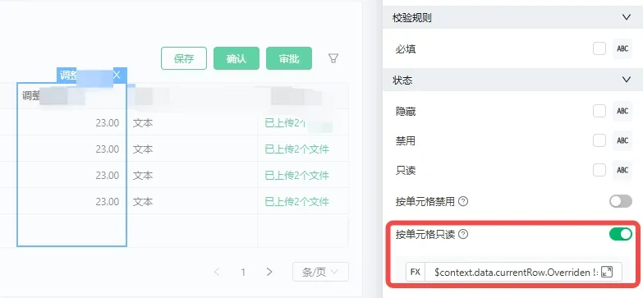Close the selected column tag with X
The width and height of the screenshot is (643, 298).
pyautogui.click(x=117, y=75)
